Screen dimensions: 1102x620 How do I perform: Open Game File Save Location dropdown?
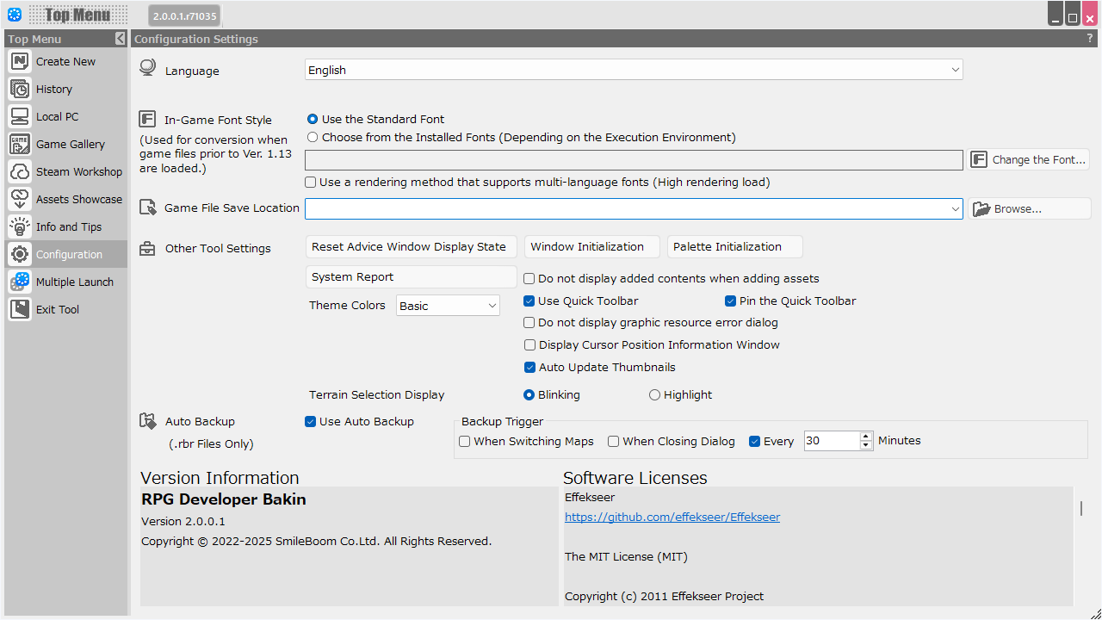pyautogui.click(x=955, y=208)
